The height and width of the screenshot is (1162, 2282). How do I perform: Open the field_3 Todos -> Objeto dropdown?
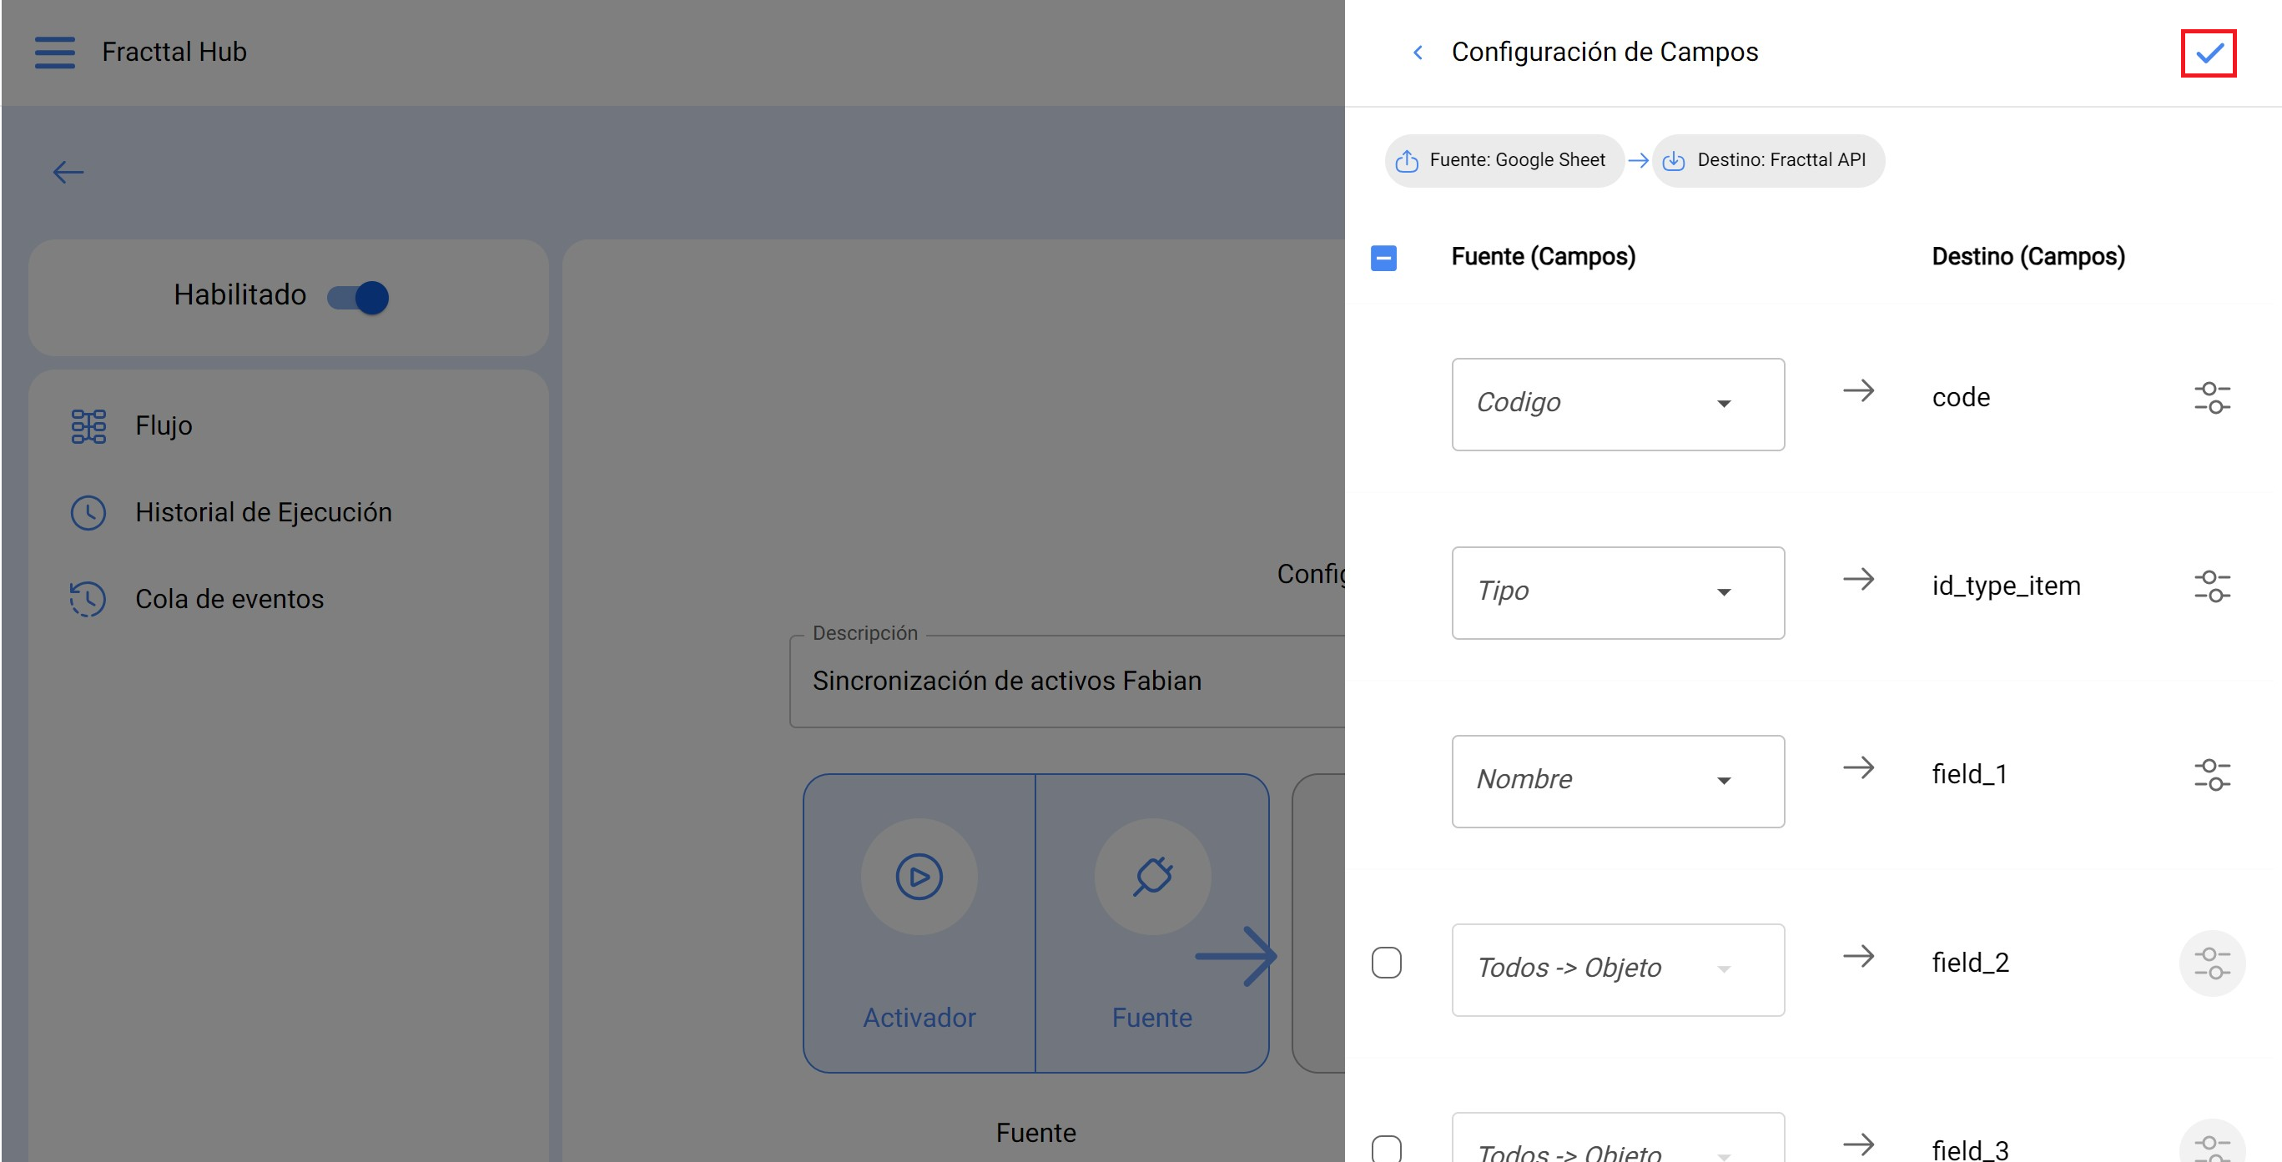(1618, 1138)
